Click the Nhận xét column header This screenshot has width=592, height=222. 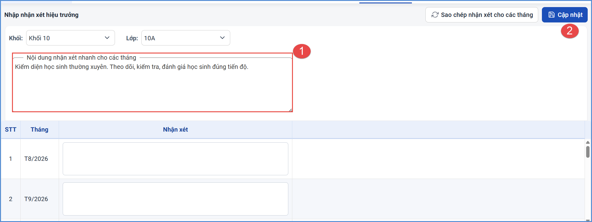pos(176,129)
